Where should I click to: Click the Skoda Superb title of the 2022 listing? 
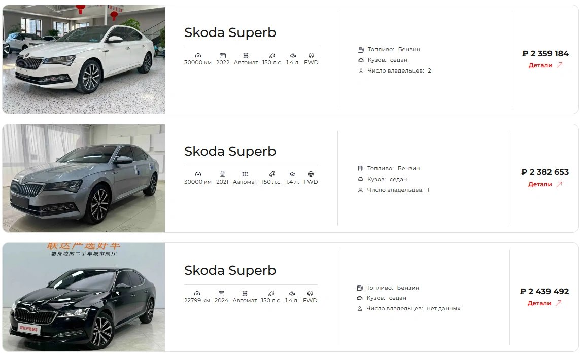230,32
